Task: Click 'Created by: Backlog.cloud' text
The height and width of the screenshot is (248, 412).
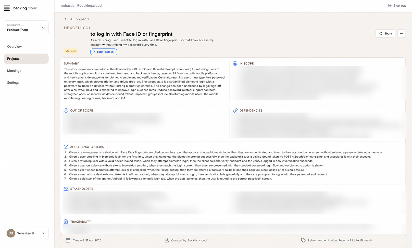Action: pyautogui.click(x=189, y=240)
